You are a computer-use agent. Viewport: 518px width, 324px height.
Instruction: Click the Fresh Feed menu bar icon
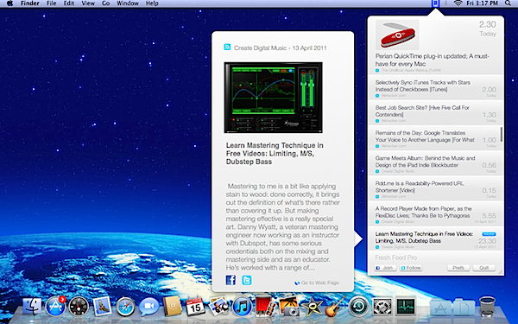coord(435,3)
